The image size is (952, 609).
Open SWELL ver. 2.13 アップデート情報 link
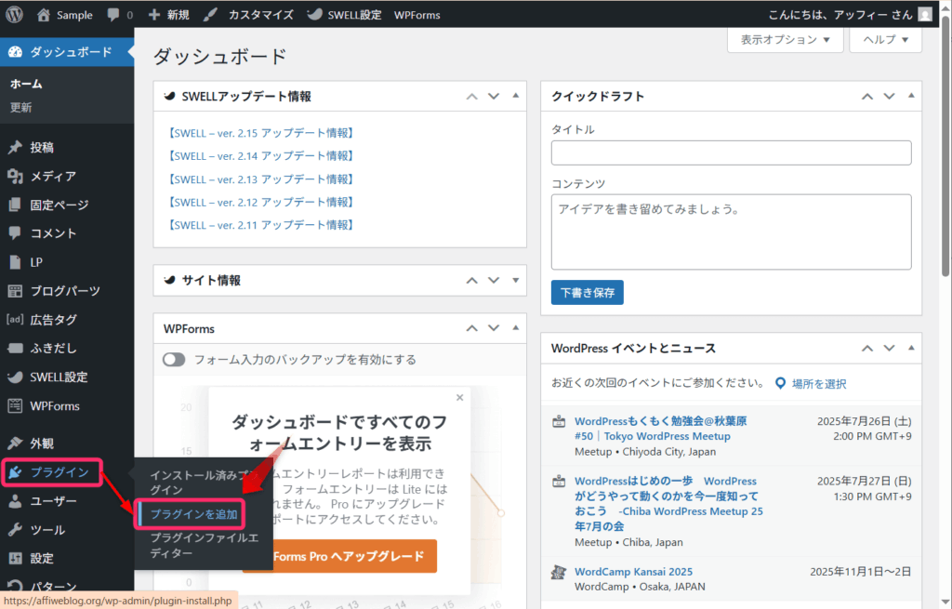click(x=261, y=179)
